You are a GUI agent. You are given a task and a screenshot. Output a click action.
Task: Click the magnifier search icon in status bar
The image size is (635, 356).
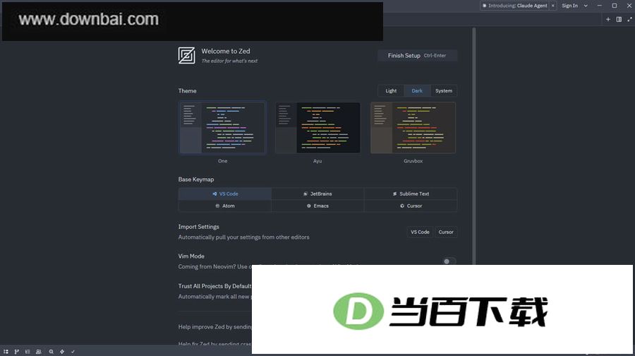(x=51, y=352)
